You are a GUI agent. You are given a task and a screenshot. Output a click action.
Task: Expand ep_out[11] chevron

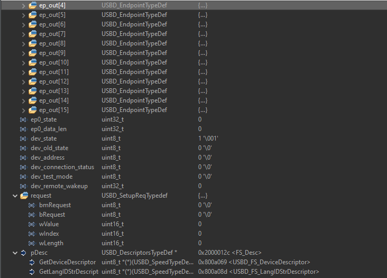coord(23,72)
